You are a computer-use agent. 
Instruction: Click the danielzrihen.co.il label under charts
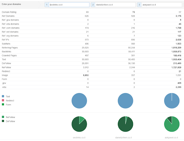pyautogui.click(x=123, y=137)
